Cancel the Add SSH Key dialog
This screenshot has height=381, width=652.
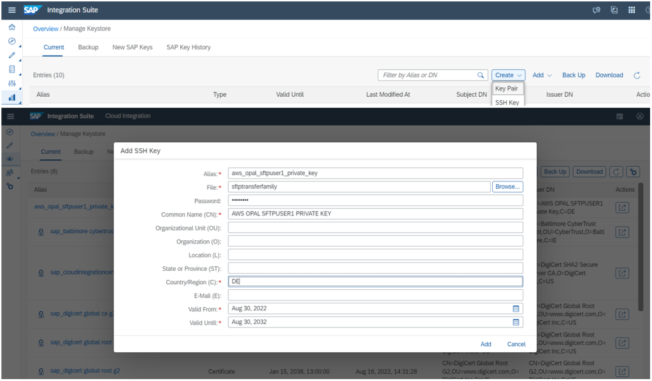pyautogui.click(x=516, y=345)
